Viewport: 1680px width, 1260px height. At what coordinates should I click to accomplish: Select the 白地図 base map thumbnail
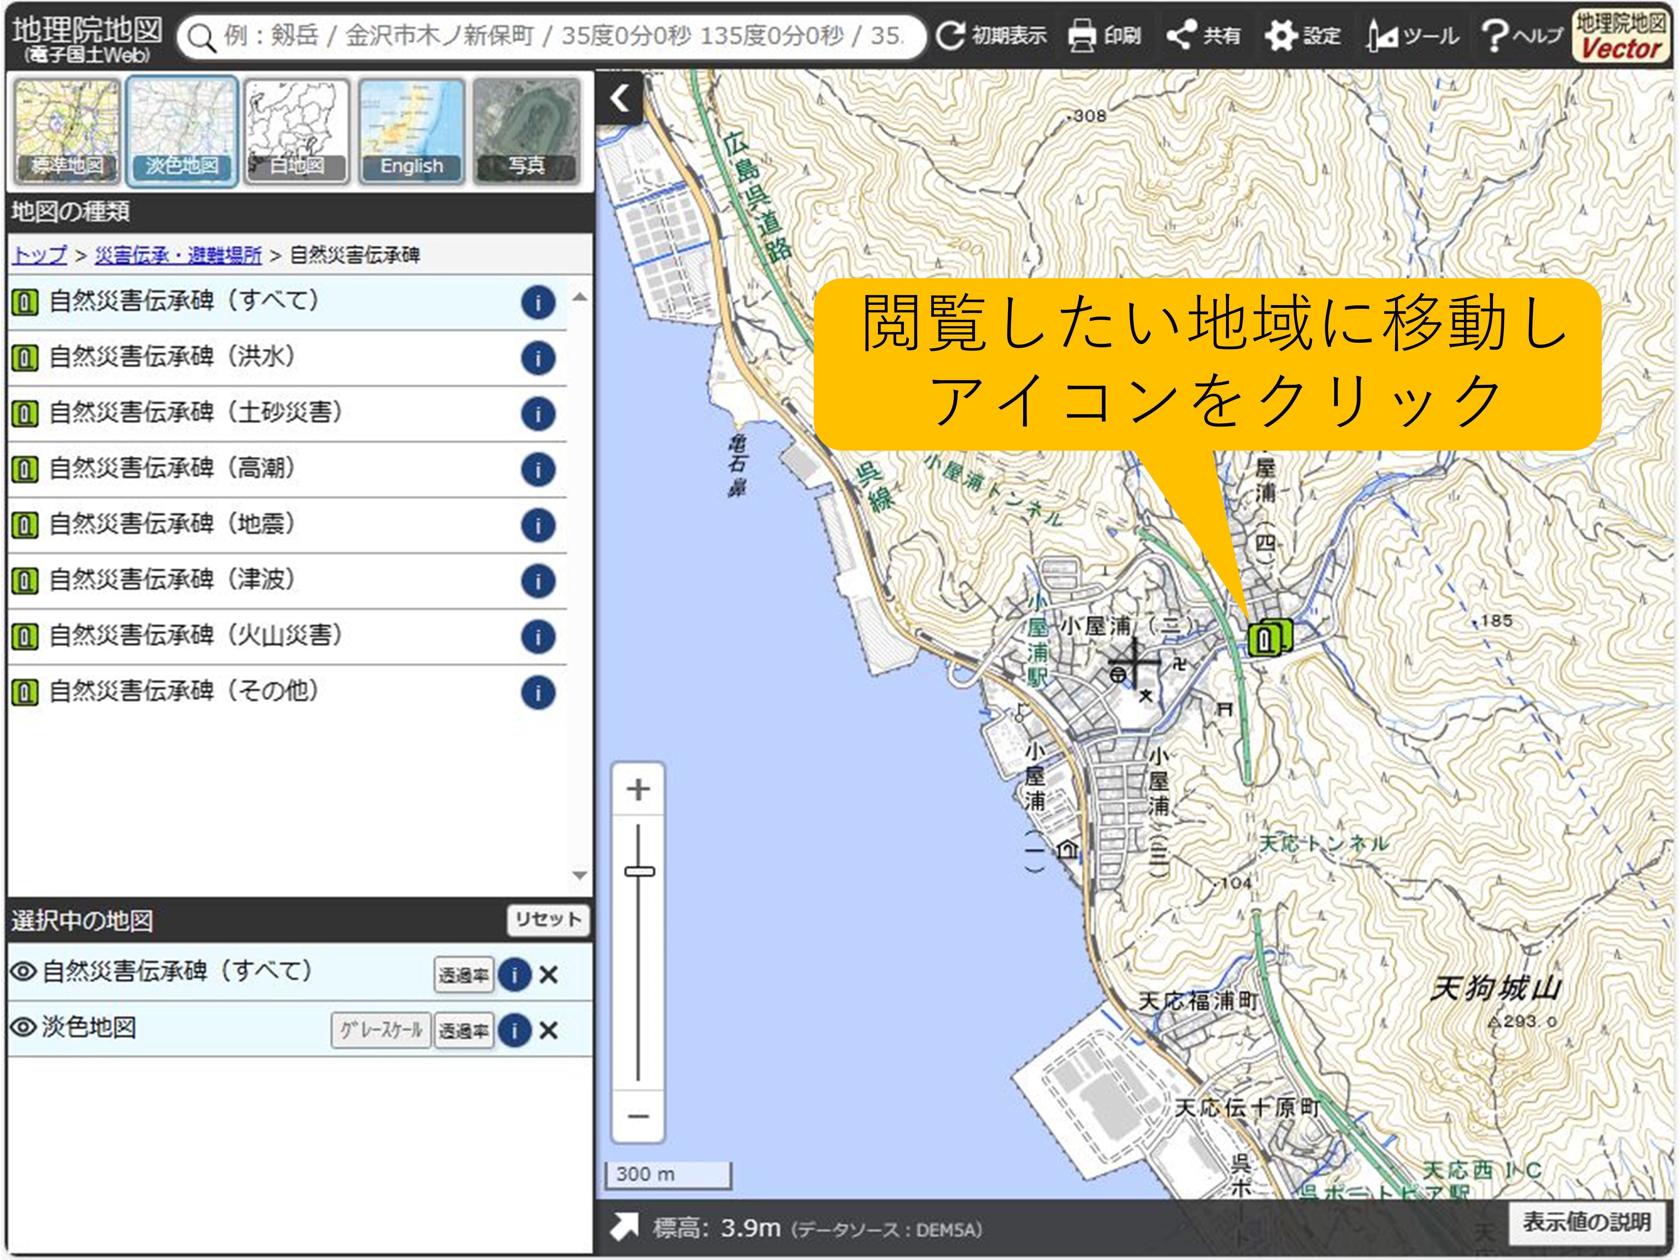[296, 131]
